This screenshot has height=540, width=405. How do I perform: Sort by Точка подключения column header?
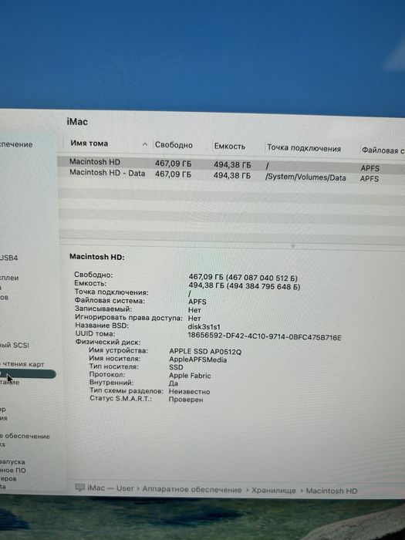coord(304,148)
